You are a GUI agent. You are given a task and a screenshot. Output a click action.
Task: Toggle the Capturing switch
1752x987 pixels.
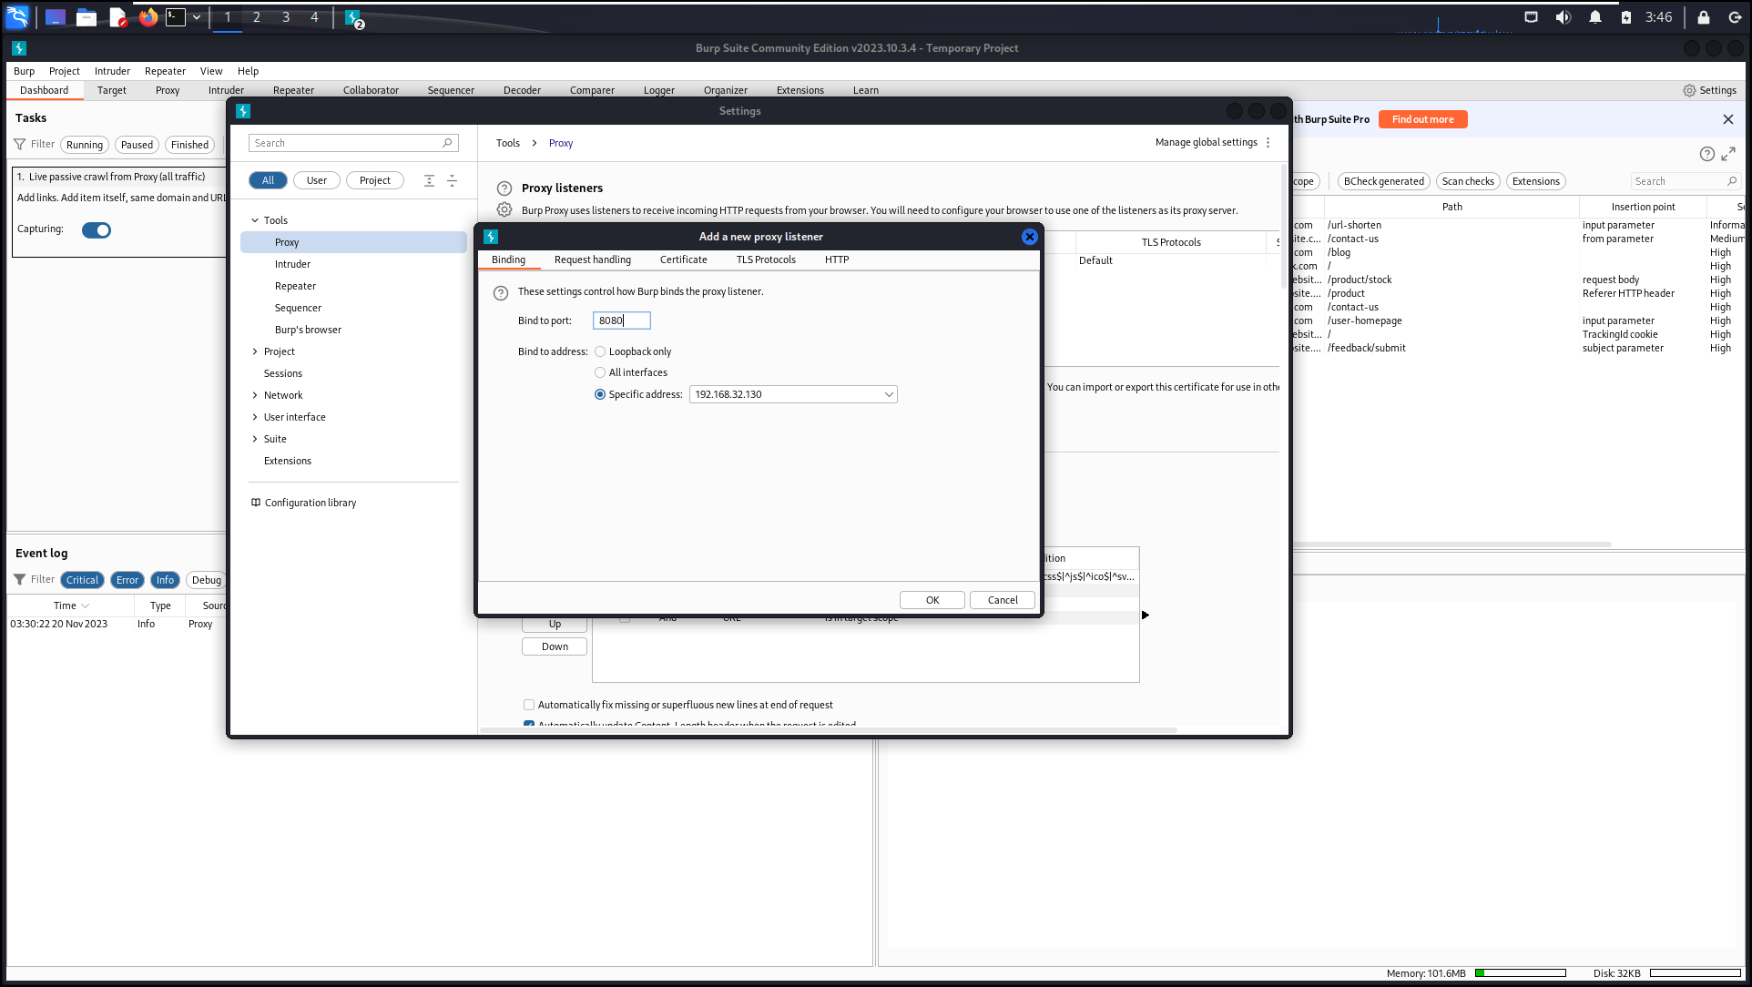[x=97, y=230]
